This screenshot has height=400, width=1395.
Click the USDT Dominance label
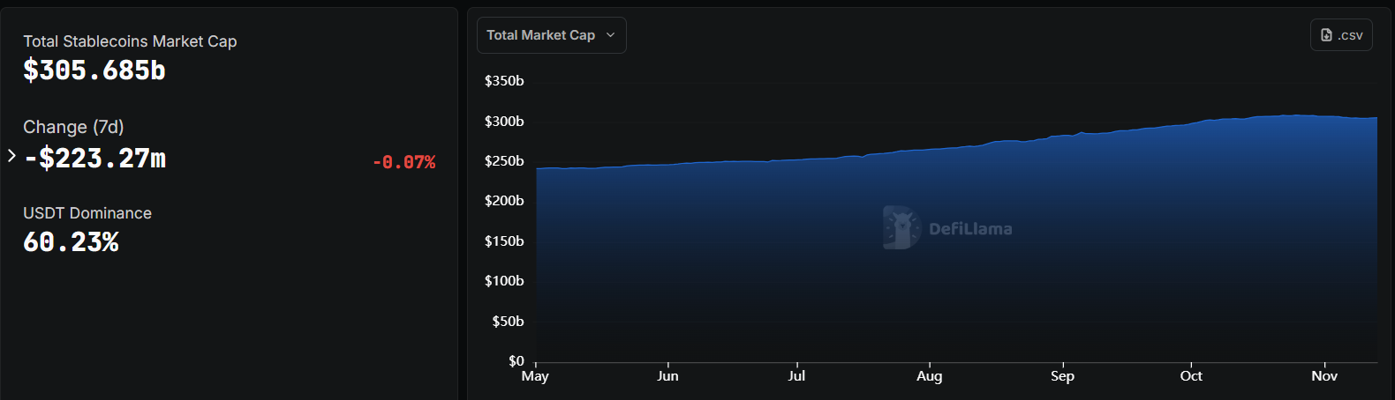click(87, 213)
